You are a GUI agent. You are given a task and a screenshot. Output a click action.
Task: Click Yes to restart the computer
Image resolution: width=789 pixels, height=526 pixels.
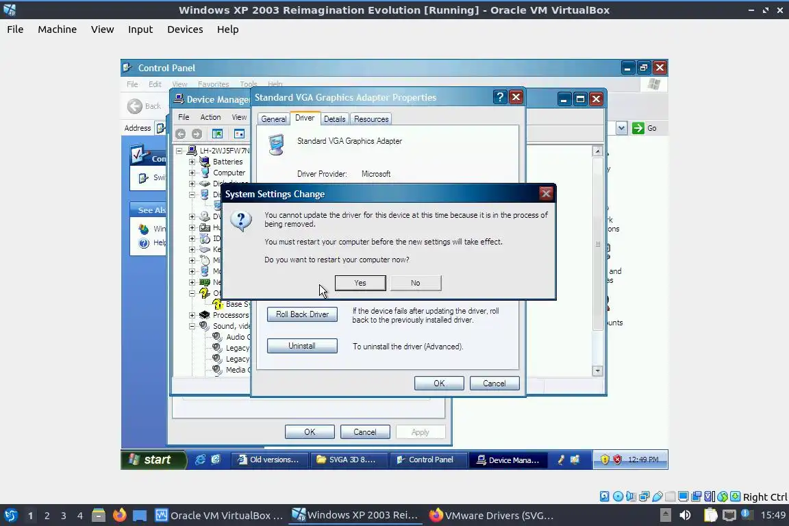coord(360,283)
